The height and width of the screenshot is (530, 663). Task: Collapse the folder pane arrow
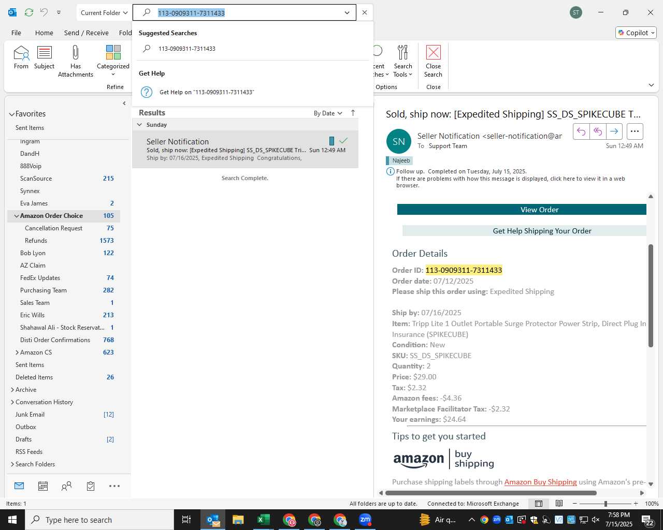[x=124, y=104]
